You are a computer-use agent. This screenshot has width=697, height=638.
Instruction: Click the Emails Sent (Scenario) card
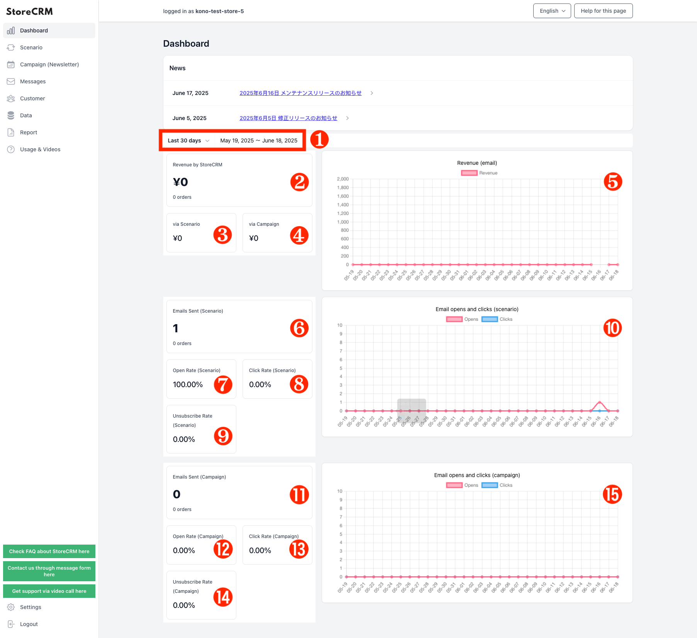pos(239,327)
